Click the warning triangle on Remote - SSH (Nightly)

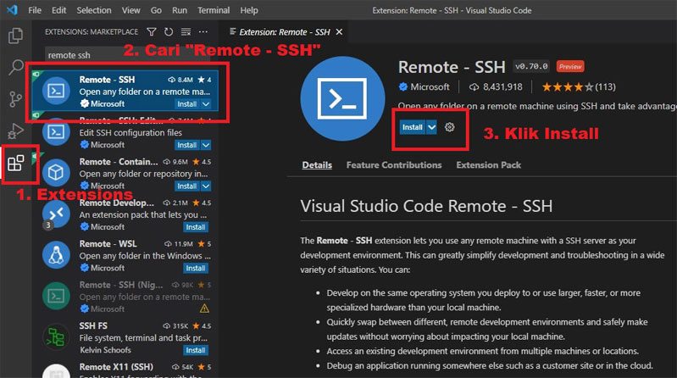[x=204, y=309]
